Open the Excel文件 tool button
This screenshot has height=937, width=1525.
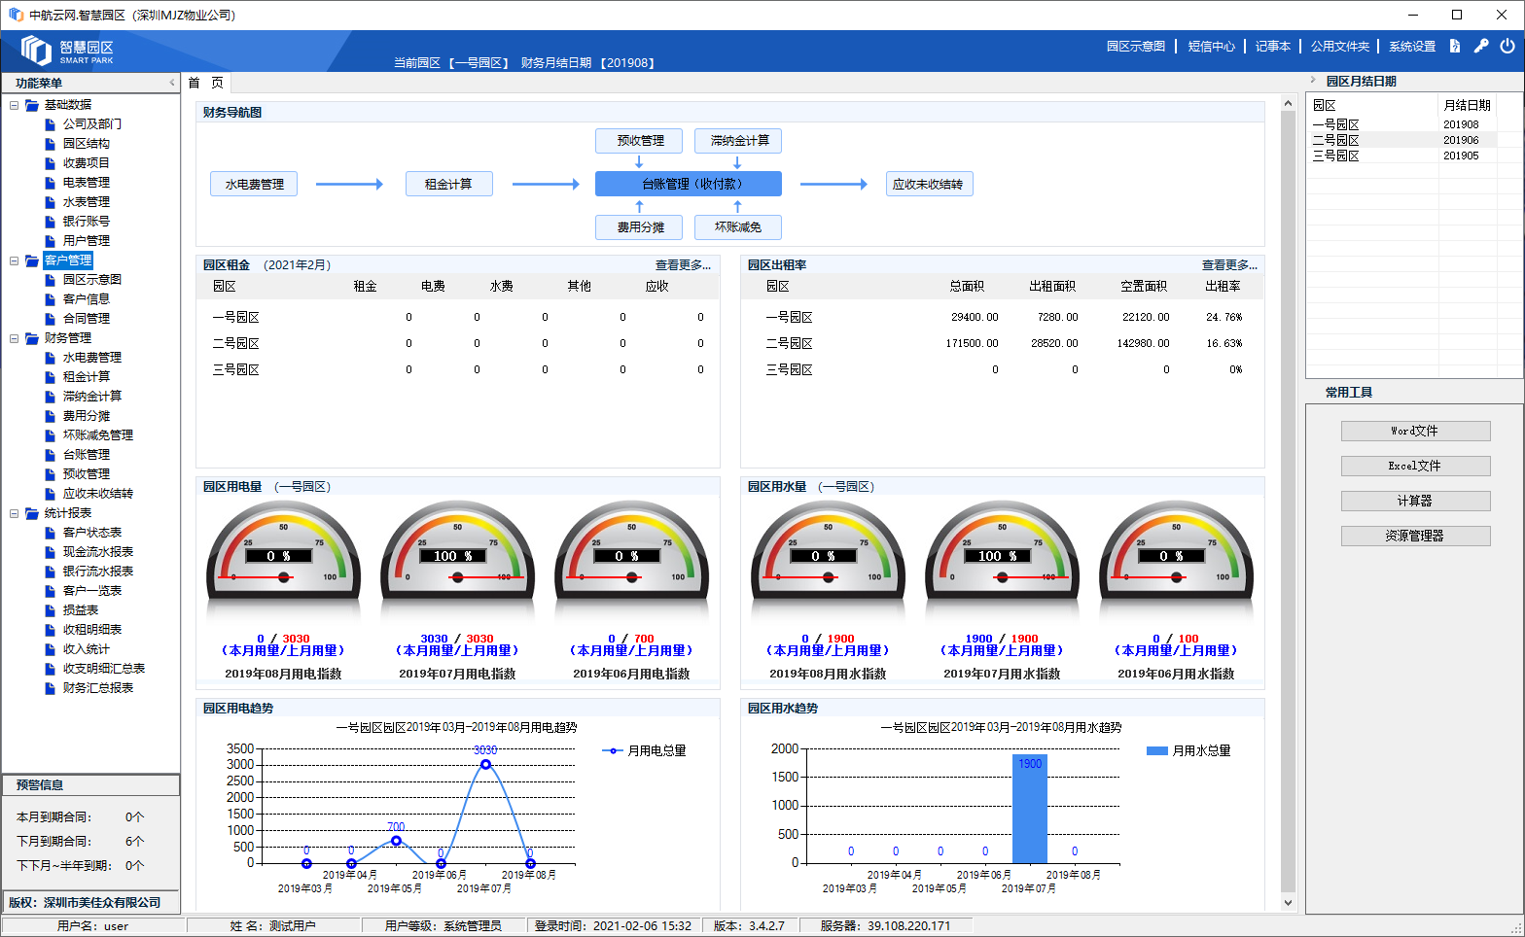coord(1415,466)
